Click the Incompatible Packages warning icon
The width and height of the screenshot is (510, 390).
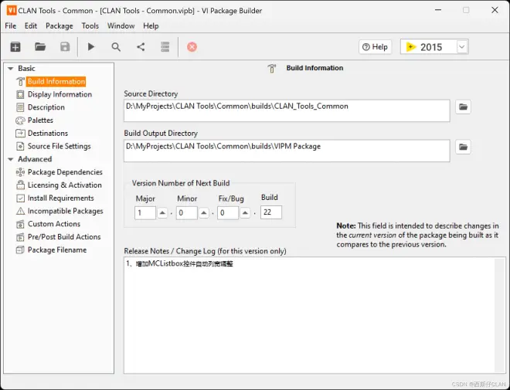coord(20,212)
